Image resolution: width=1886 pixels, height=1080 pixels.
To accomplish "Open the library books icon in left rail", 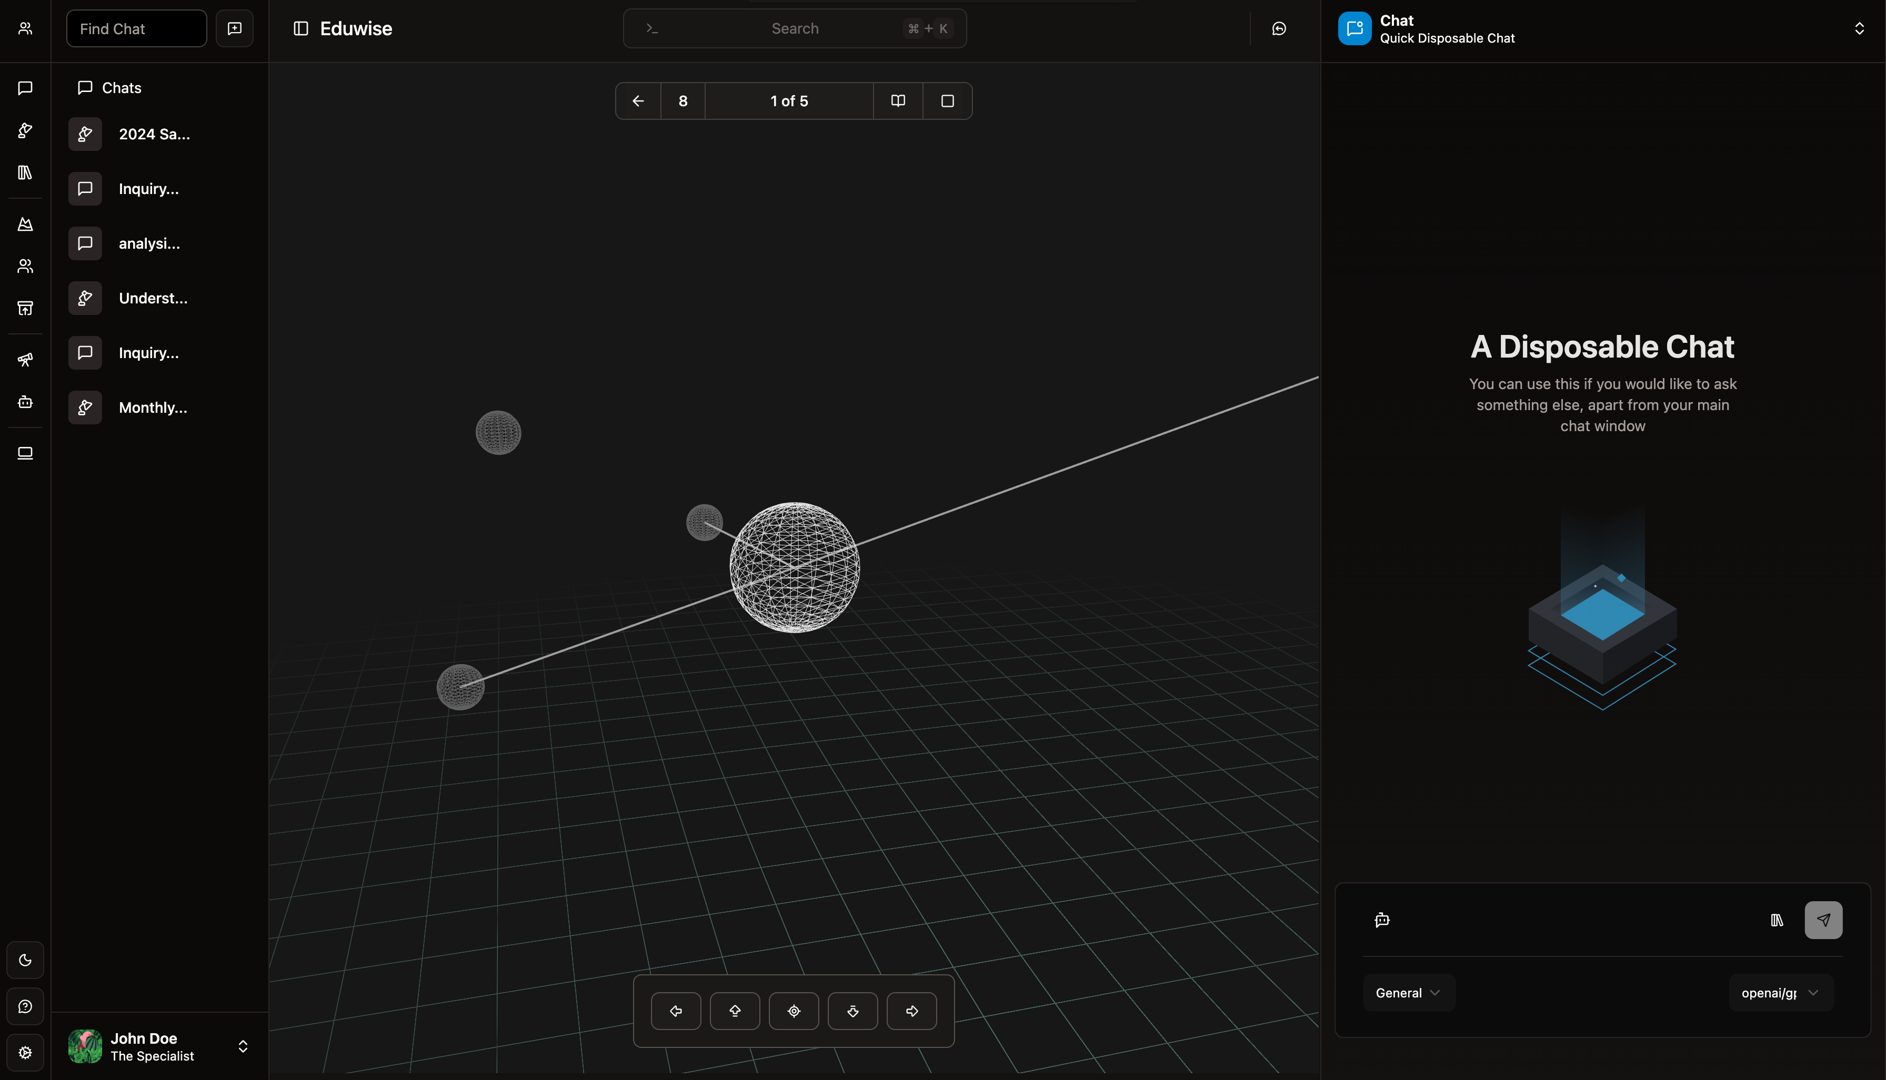I will [x=25, y=172].
